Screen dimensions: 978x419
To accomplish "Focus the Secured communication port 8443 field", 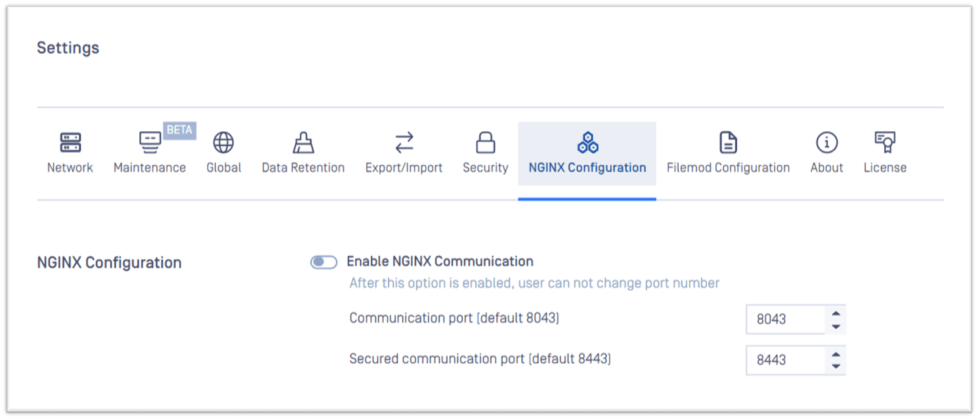I will 786,360.
